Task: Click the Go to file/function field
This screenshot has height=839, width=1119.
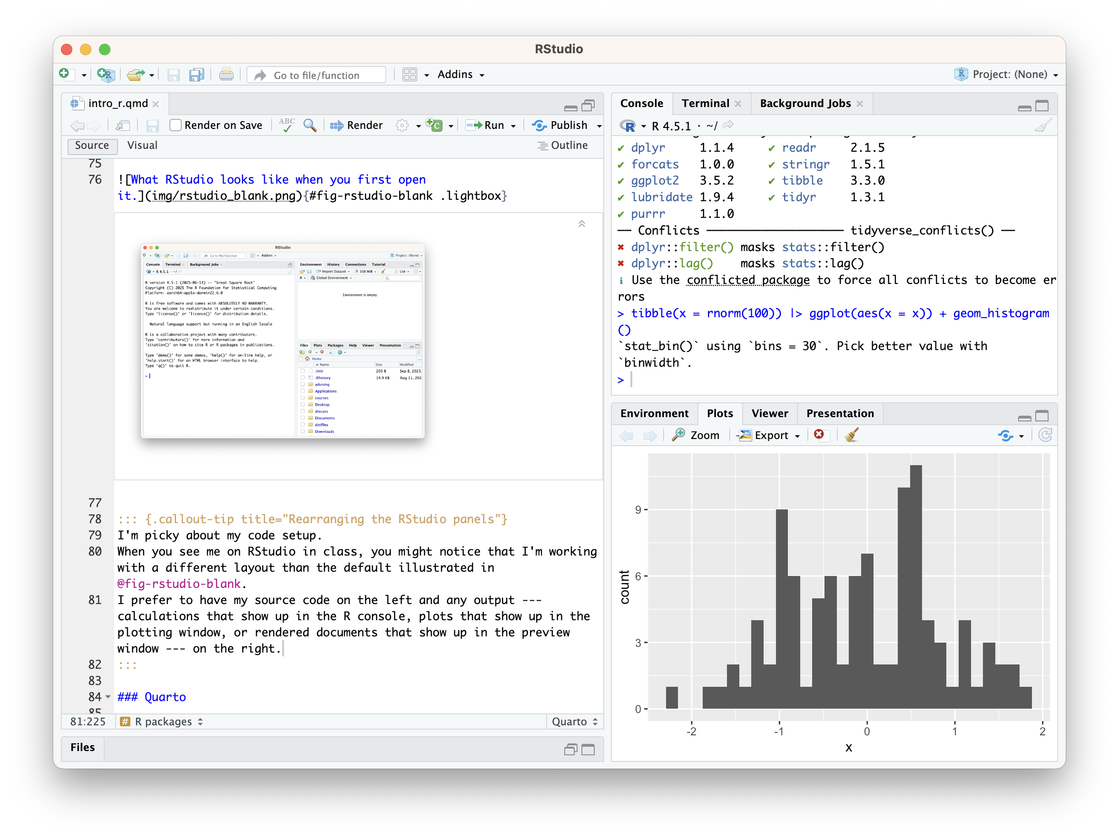Action: point(317,75)
